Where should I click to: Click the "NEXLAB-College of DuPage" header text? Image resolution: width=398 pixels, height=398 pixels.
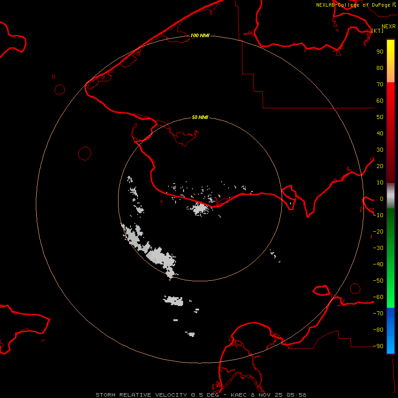pos(353,5)
